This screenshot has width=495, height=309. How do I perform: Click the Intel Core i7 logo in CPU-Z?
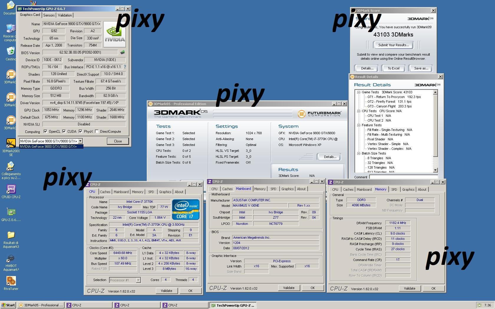(x=186, y=210)
